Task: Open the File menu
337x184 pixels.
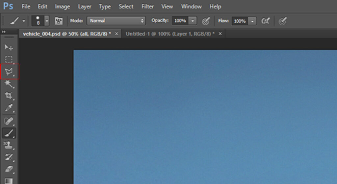Action: click(26, 7)
